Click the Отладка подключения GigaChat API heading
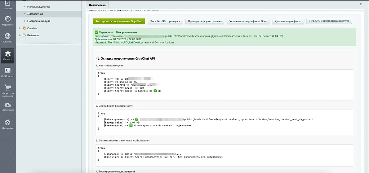Image resolution: width=369 pixels, height=173 pixels. [125, 59]
